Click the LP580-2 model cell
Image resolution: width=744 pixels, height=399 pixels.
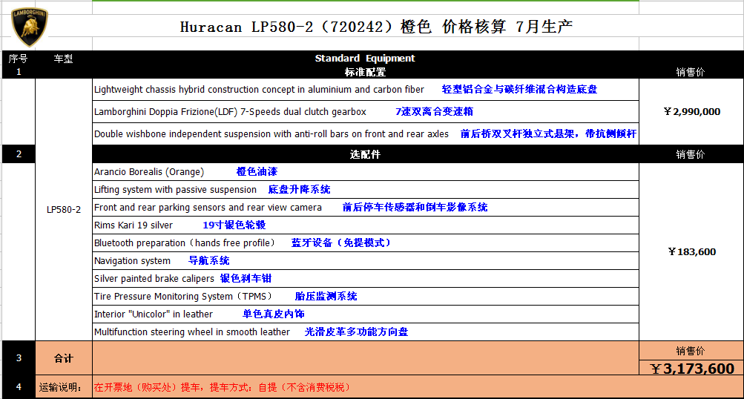pyautogui.click(x=64, y=209)
